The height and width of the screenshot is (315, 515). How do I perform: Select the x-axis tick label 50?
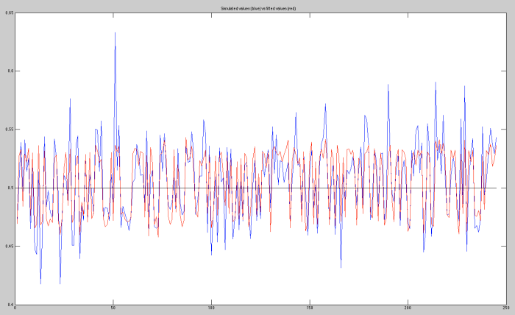pos(113,308)
